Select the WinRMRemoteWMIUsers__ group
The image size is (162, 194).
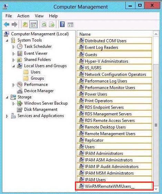coord(114,186)
